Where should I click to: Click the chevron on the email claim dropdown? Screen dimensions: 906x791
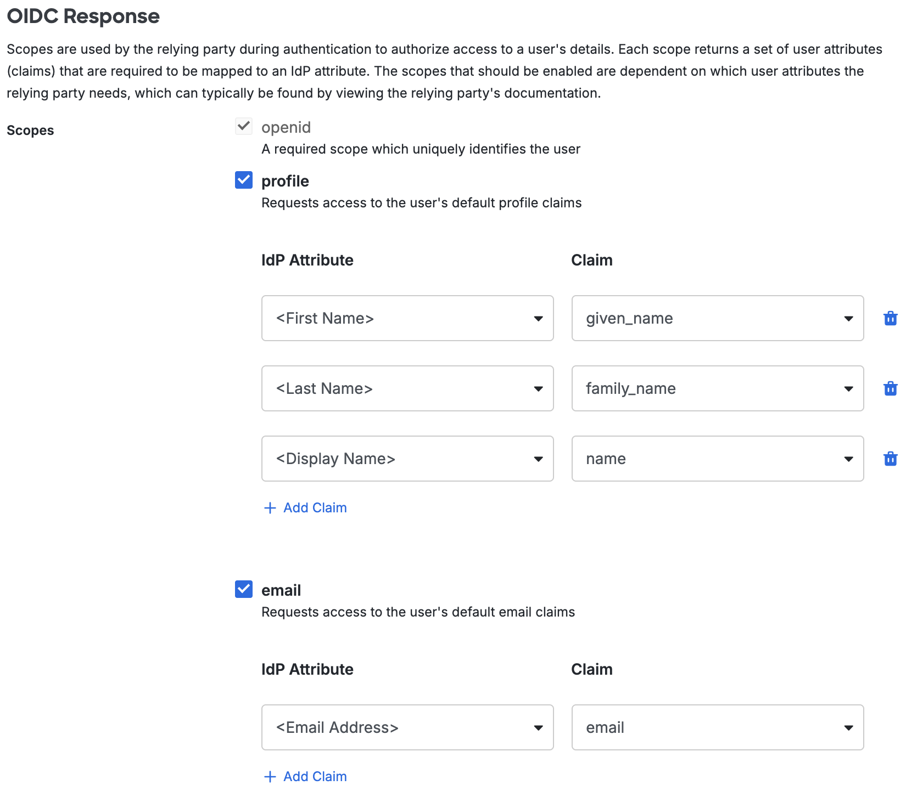[849, 727]
